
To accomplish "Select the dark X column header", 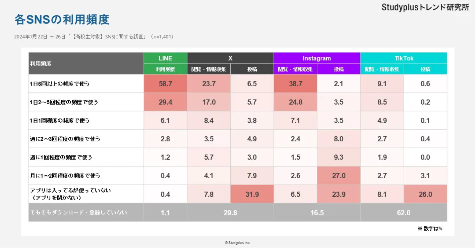I will click(230, 58).
